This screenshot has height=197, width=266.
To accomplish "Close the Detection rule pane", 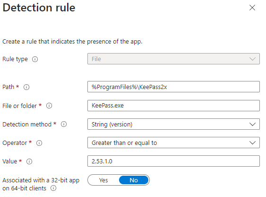I will tap(252, 8).
